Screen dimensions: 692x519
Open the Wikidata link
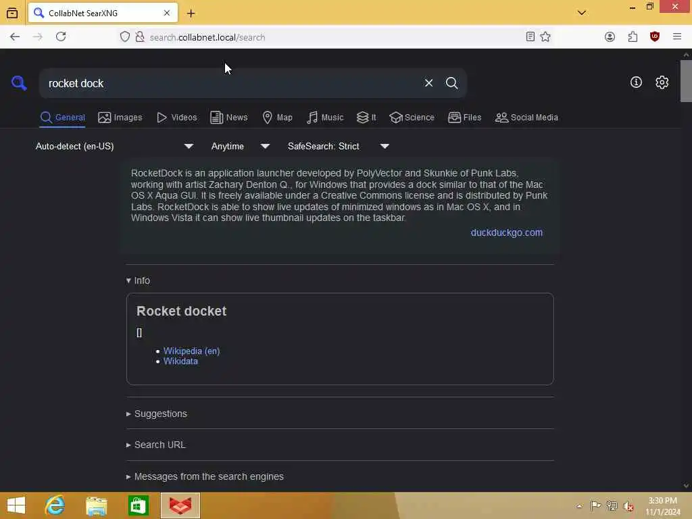180,361
